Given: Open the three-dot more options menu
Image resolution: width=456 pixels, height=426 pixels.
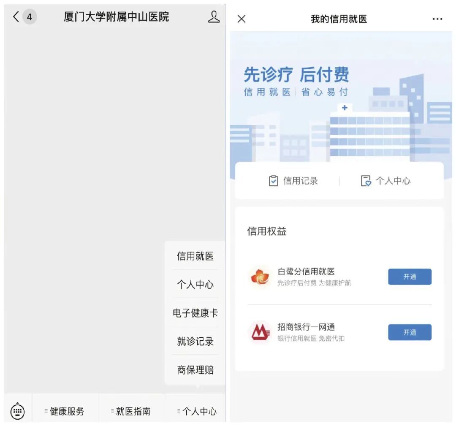Looking at the screenshot, I should point(437,19).
